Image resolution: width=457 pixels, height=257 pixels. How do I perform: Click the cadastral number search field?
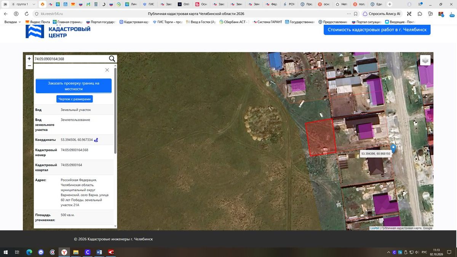(70, 59)
